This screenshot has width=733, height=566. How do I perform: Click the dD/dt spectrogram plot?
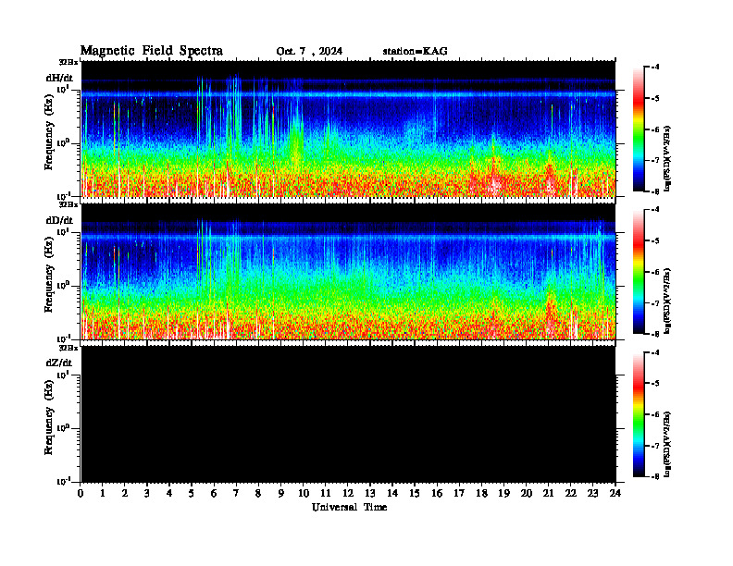tap(348, 272)
